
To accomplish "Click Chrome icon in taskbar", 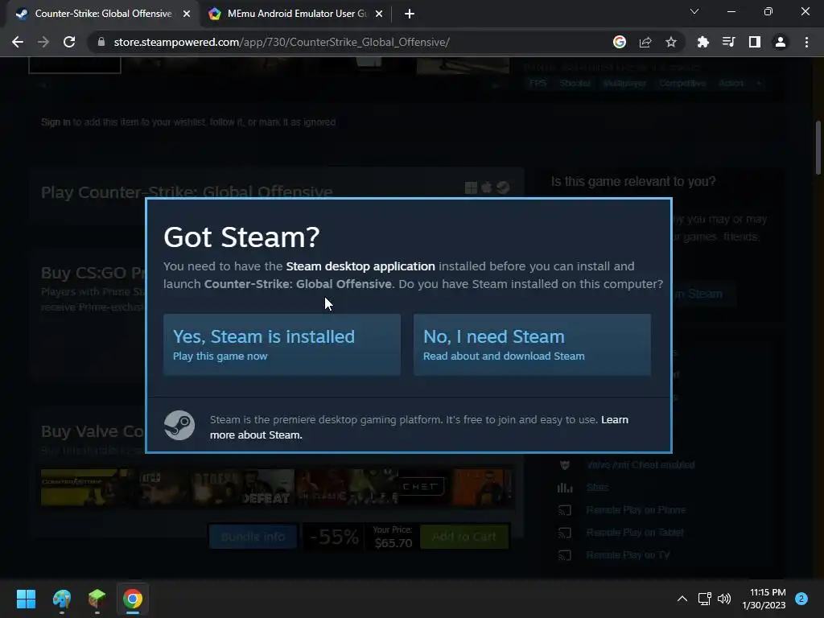I will coord(133,599).
